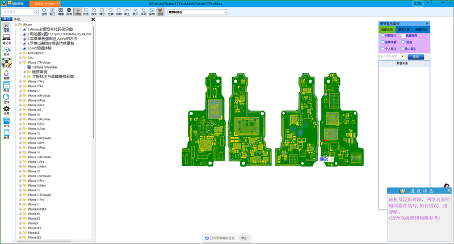Screen dimensions: 454x244
Task: Click the 查找 search button
Action: click(415, 57)
